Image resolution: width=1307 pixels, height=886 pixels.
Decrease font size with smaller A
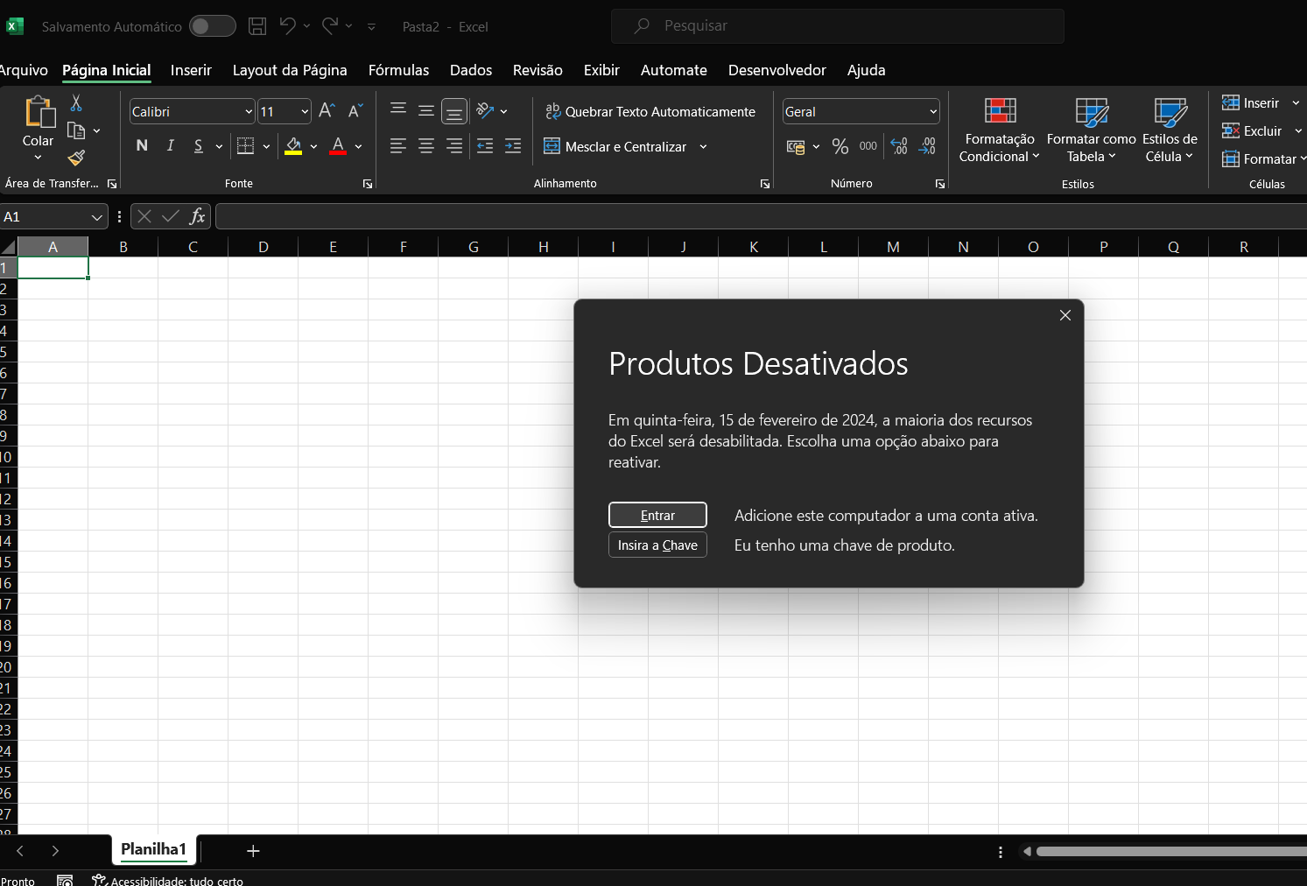355,111
